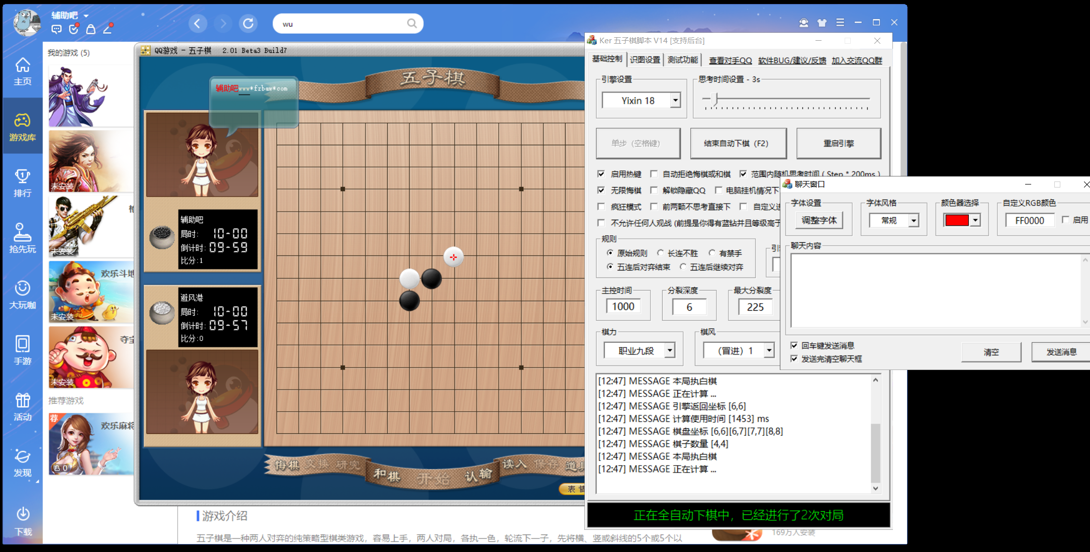This screenshot has height=552, width=1090.
Task: Select the 有禁手 rule radio button
Action: tap(712, 253)
